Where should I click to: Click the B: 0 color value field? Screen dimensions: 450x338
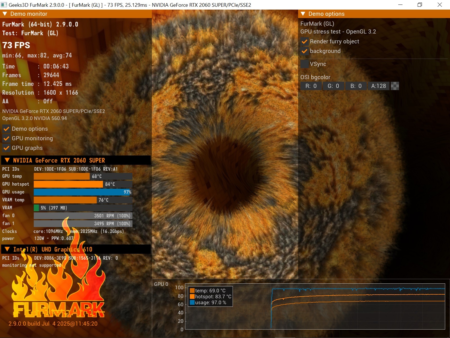pos(356,86)
